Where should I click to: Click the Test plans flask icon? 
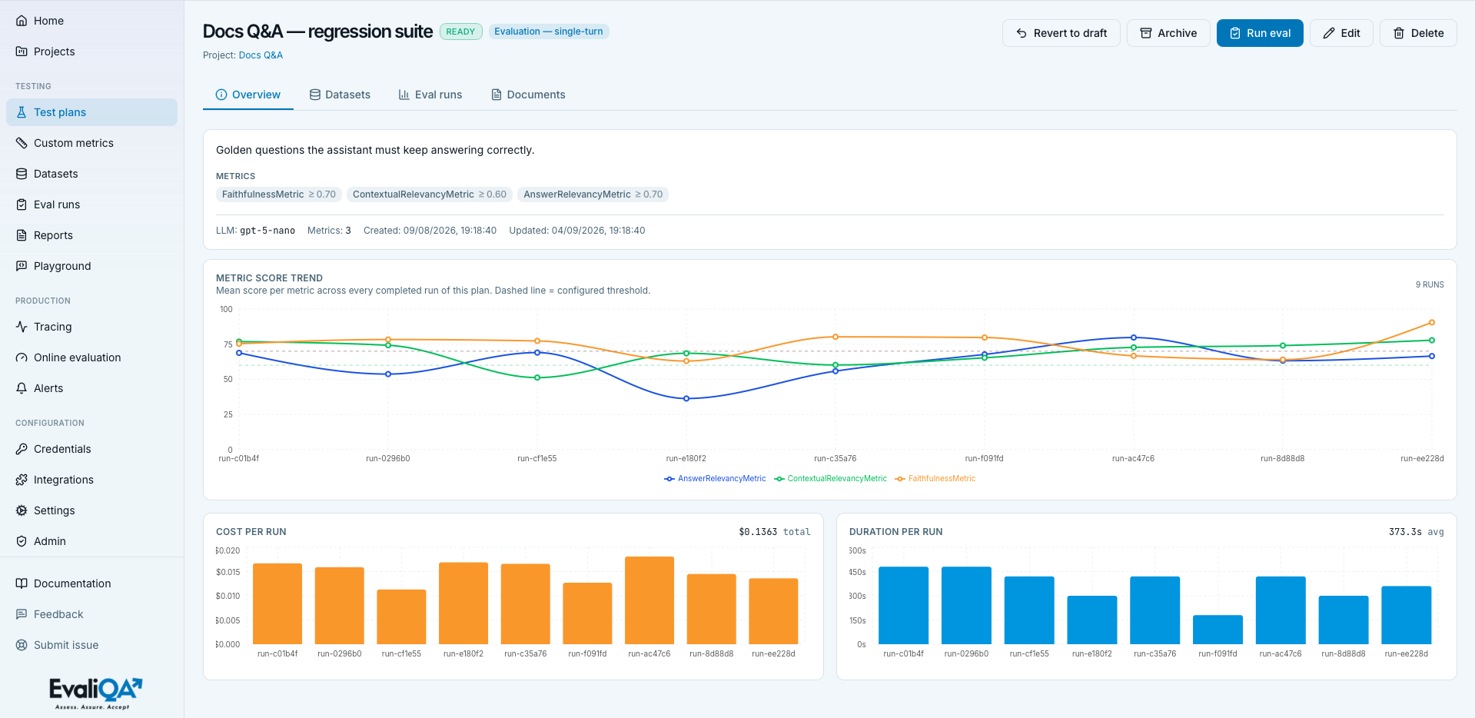pyautogui.click(x=22, y=112)
